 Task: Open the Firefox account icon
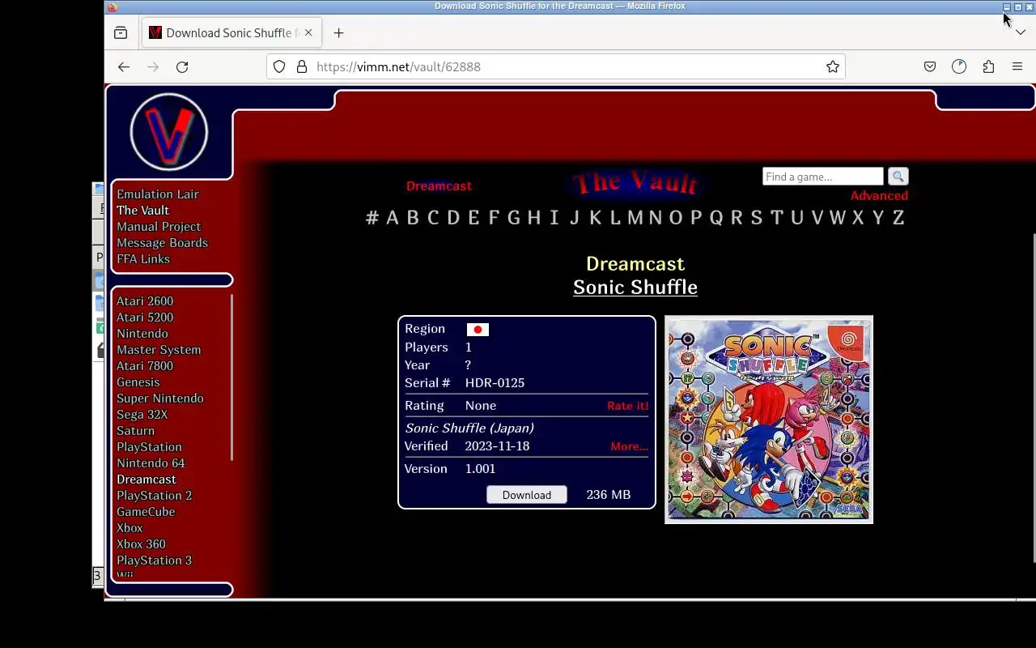(959, 66)
